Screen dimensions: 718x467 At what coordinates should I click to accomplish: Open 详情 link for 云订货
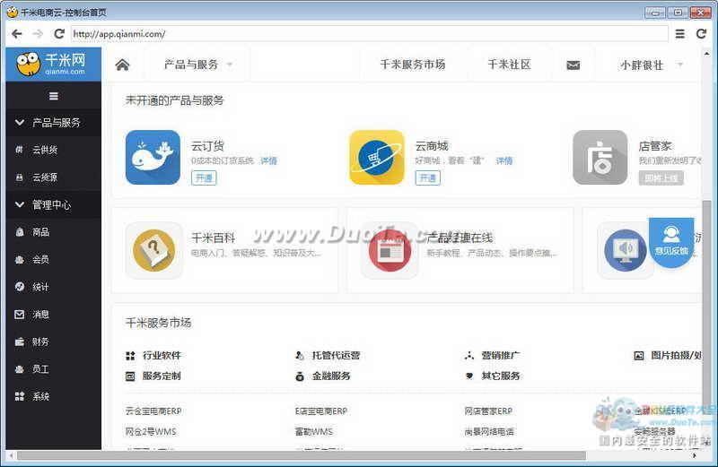[x=268, y=160]
